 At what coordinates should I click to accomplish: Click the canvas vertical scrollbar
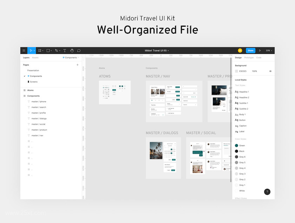coord(231,120)
